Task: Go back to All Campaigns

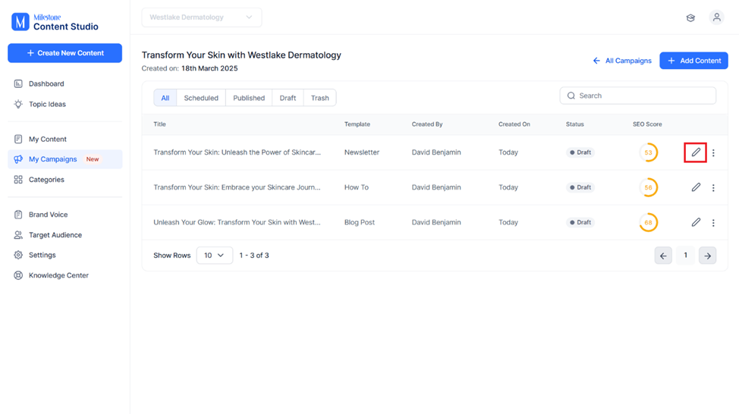Action: [622, 61]
